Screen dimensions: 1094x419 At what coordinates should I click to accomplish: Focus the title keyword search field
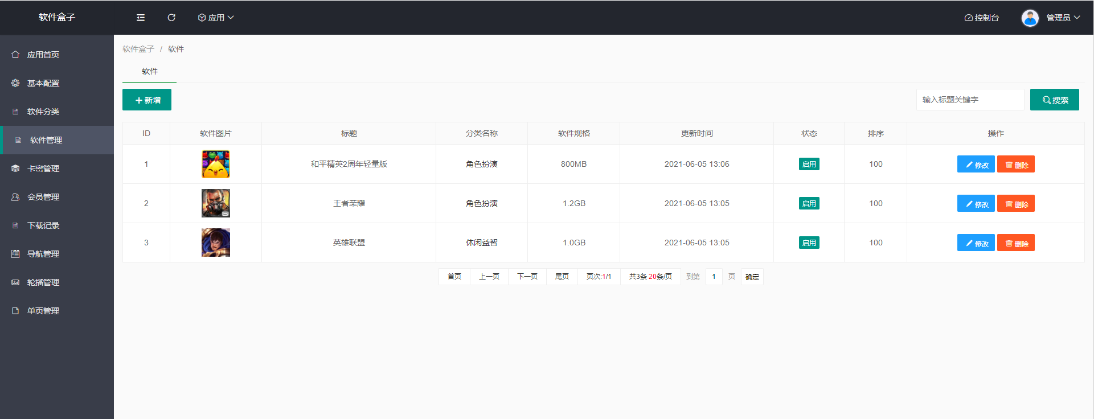pyautogui.click(x=969, y=100)
